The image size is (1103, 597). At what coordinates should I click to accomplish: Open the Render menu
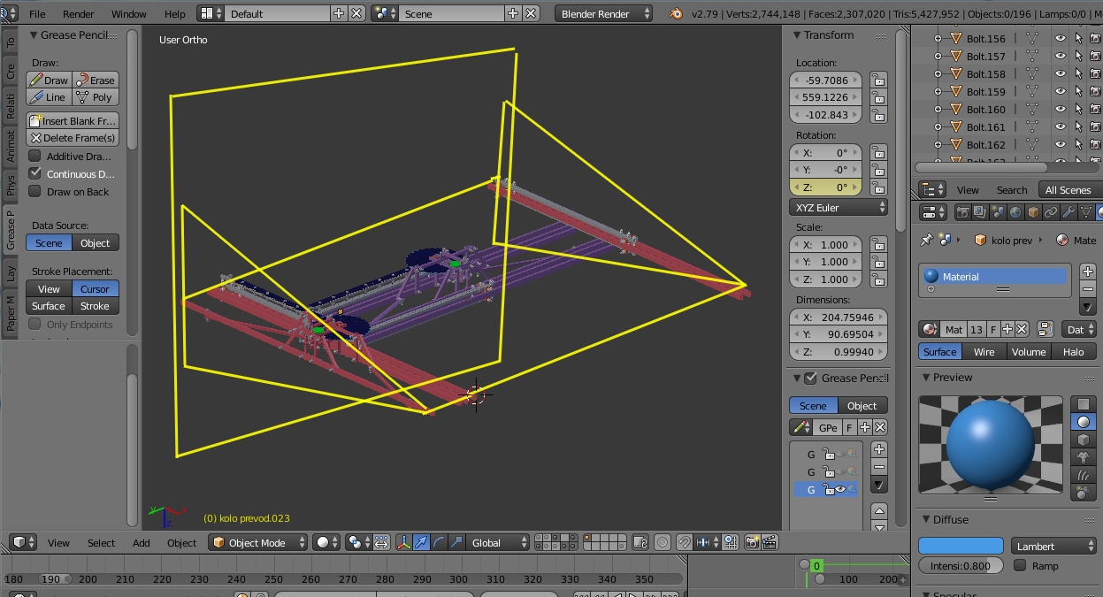click(79, 14)
